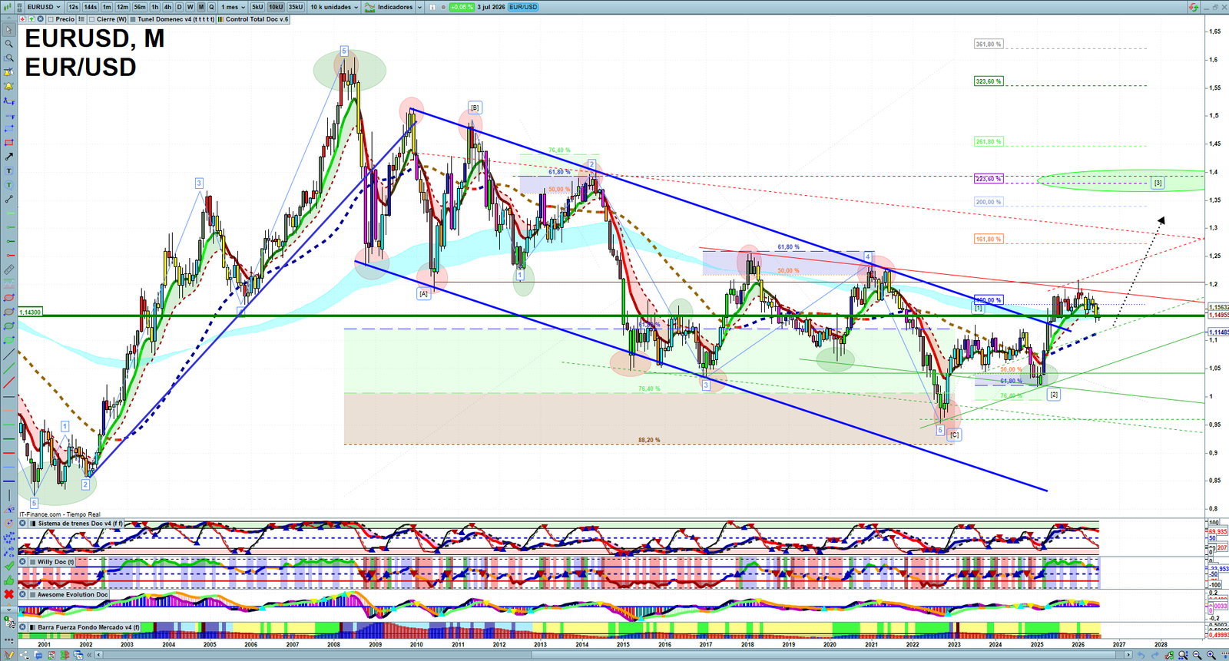Set history to 5kU units

pos(257,7)
